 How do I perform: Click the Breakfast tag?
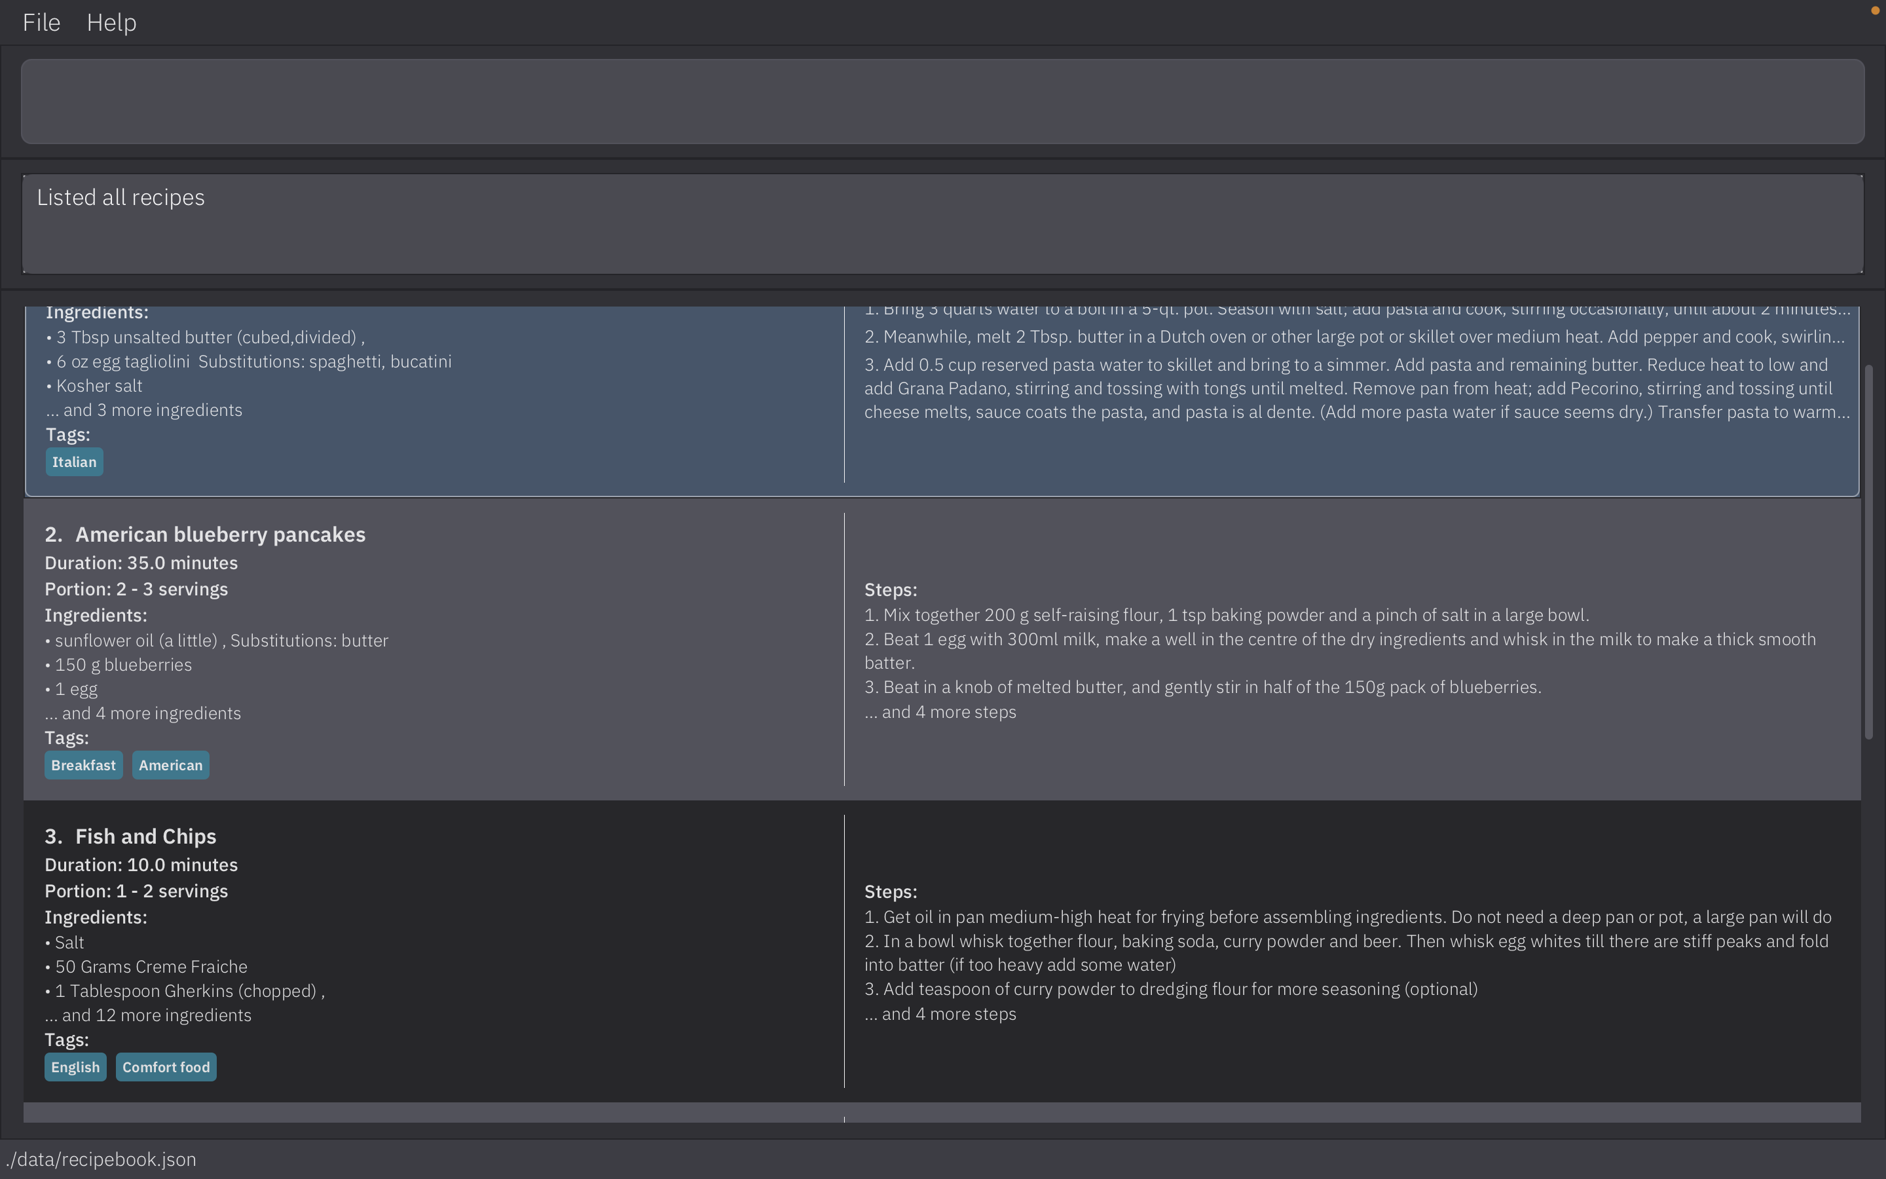83,766
